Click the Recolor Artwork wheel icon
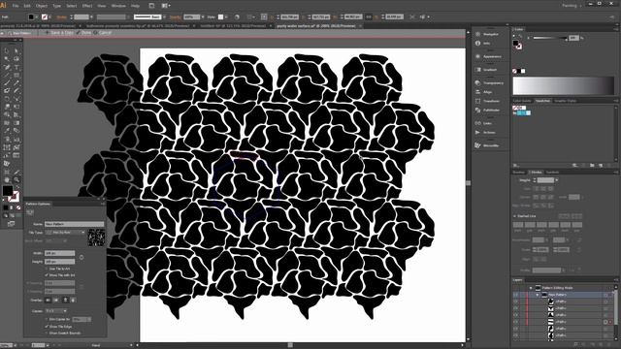Image resolution: width=621 pixels, height=349 pixels. coord(237,17)
